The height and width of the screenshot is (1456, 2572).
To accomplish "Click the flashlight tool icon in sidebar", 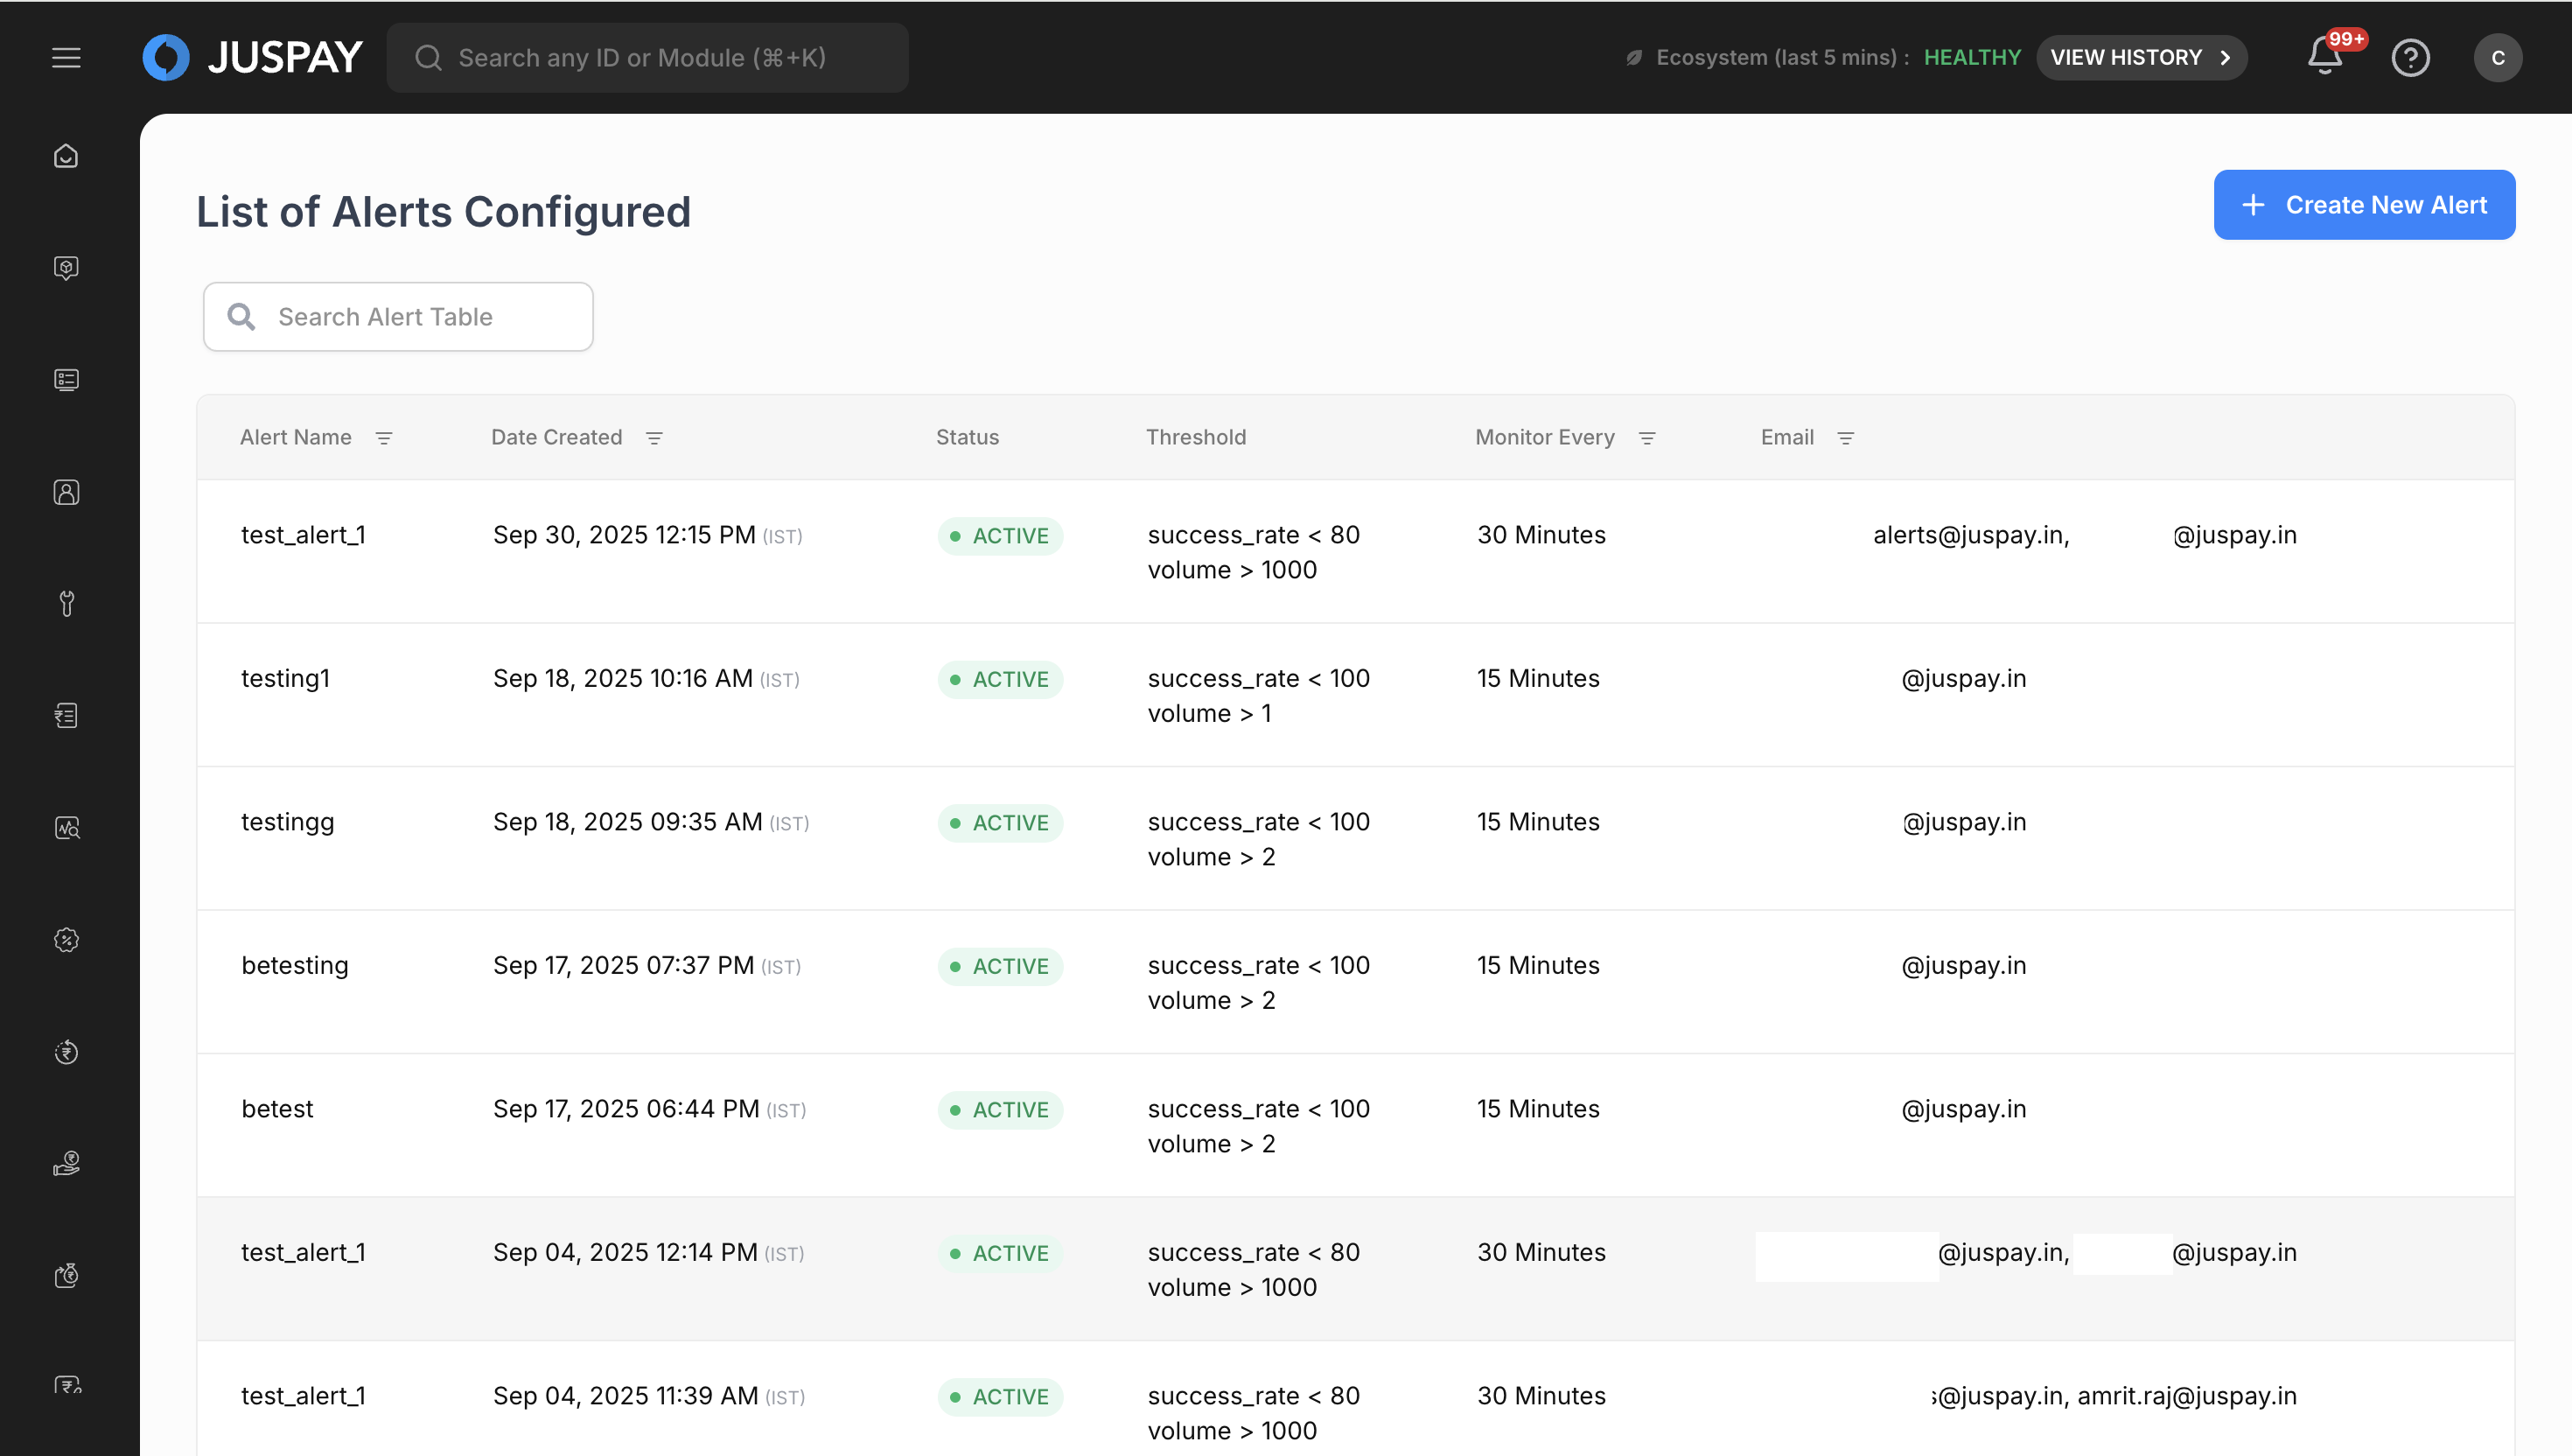I will (66, 604).
